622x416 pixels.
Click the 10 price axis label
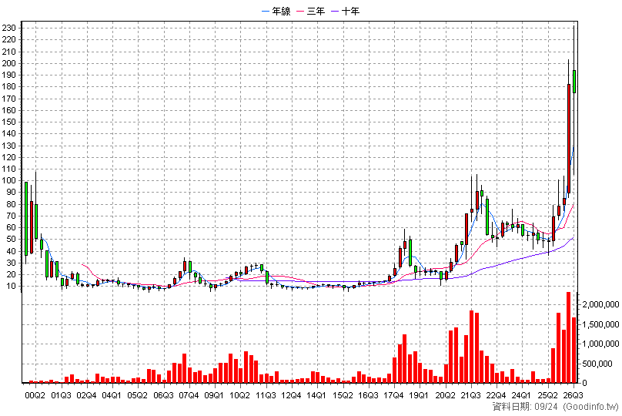(11, 287)
